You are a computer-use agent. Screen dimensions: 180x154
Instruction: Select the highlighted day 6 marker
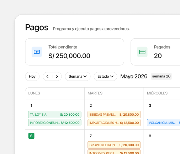[31, 136]
